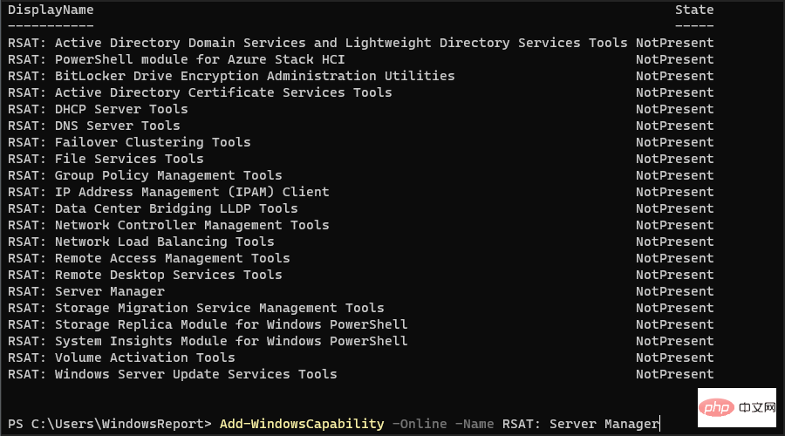Click the -Online parameter in the command
The width and height of the screenshot is (785, 436).
(419, 424)
